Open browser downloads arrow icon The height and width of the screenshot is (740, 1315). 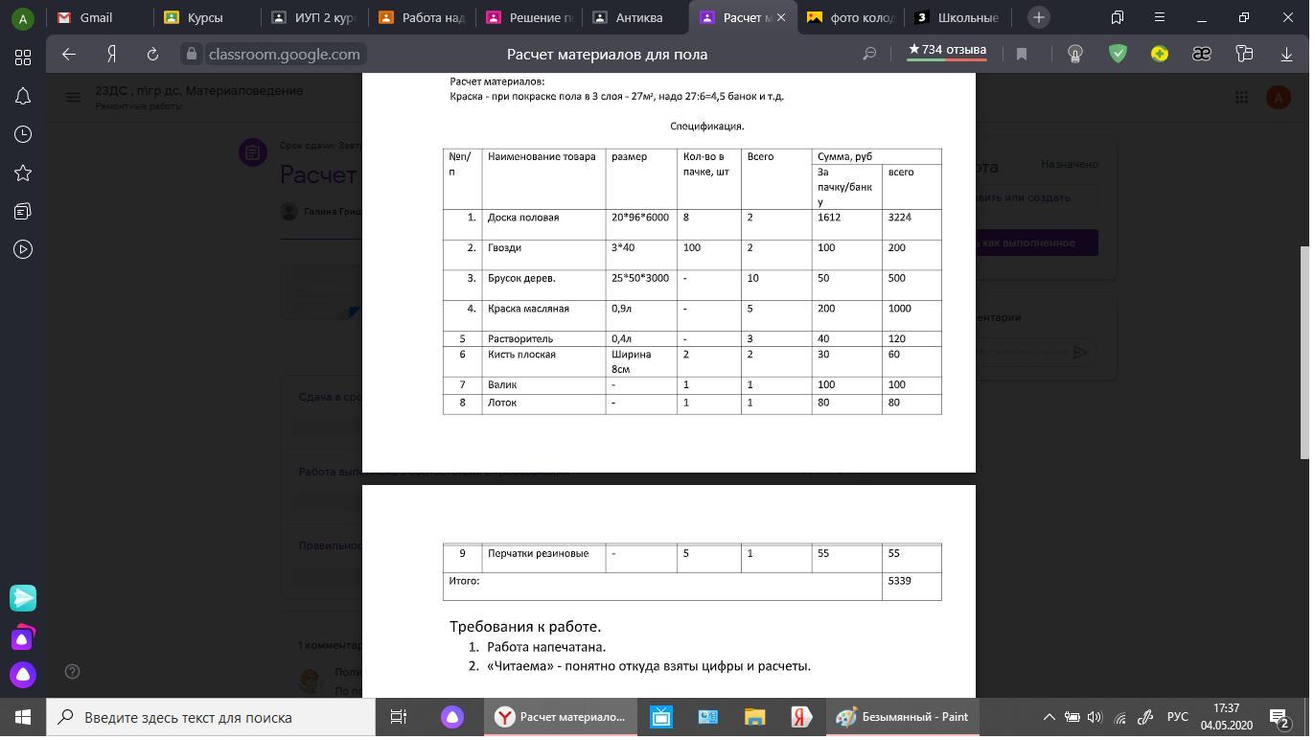(x=1286, y=55)
